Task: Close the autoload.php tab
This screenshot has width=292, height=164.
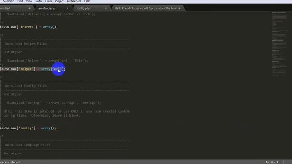Action: (x=68, y=8)
